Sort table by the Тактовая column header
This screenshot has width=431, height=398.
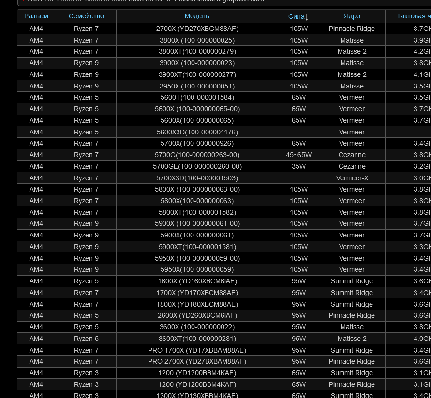414,16
